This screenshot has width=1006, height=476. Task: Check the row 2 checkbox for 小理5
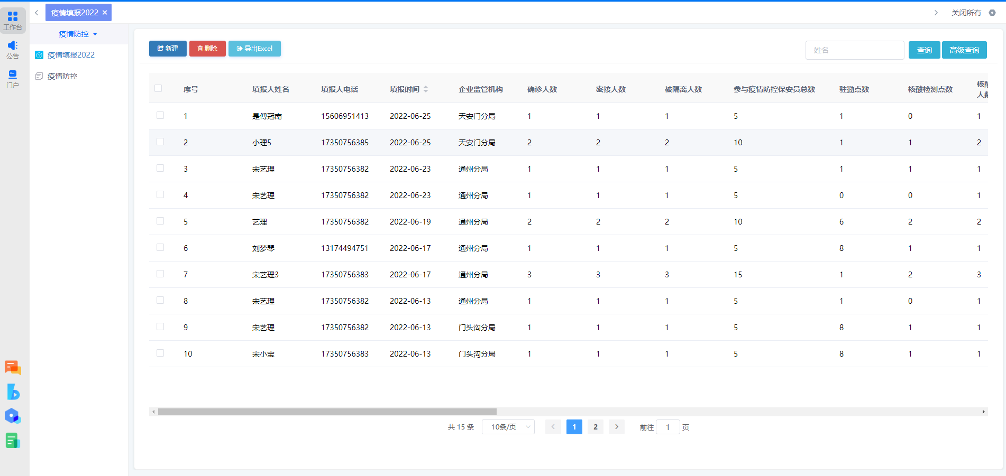tap(160, 142)
